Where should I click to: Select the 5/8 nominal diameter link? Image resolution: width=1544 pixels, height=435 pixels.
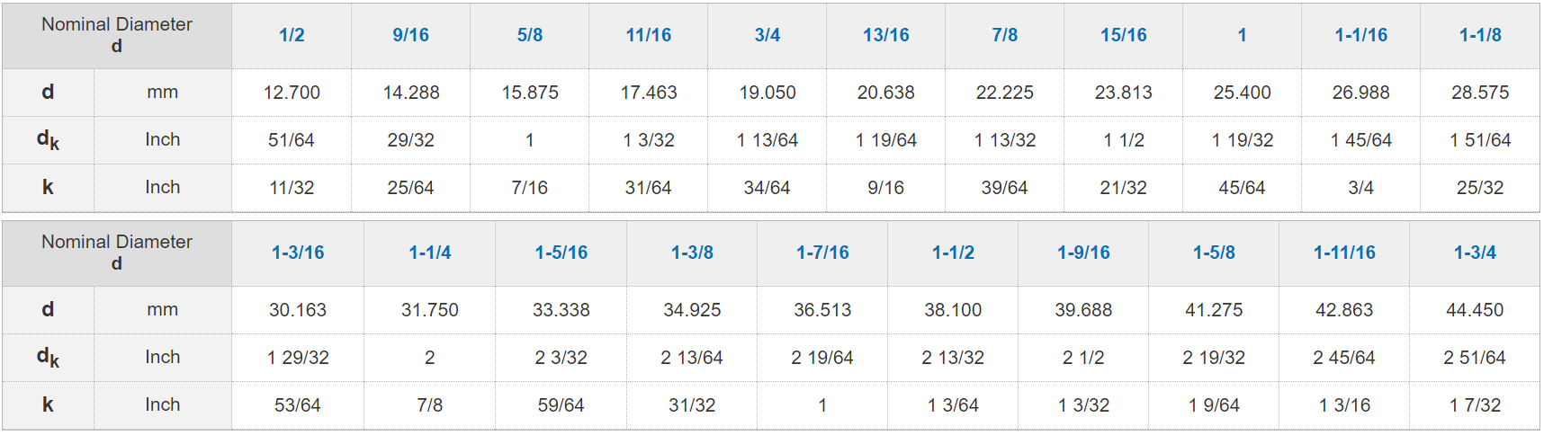530,35
